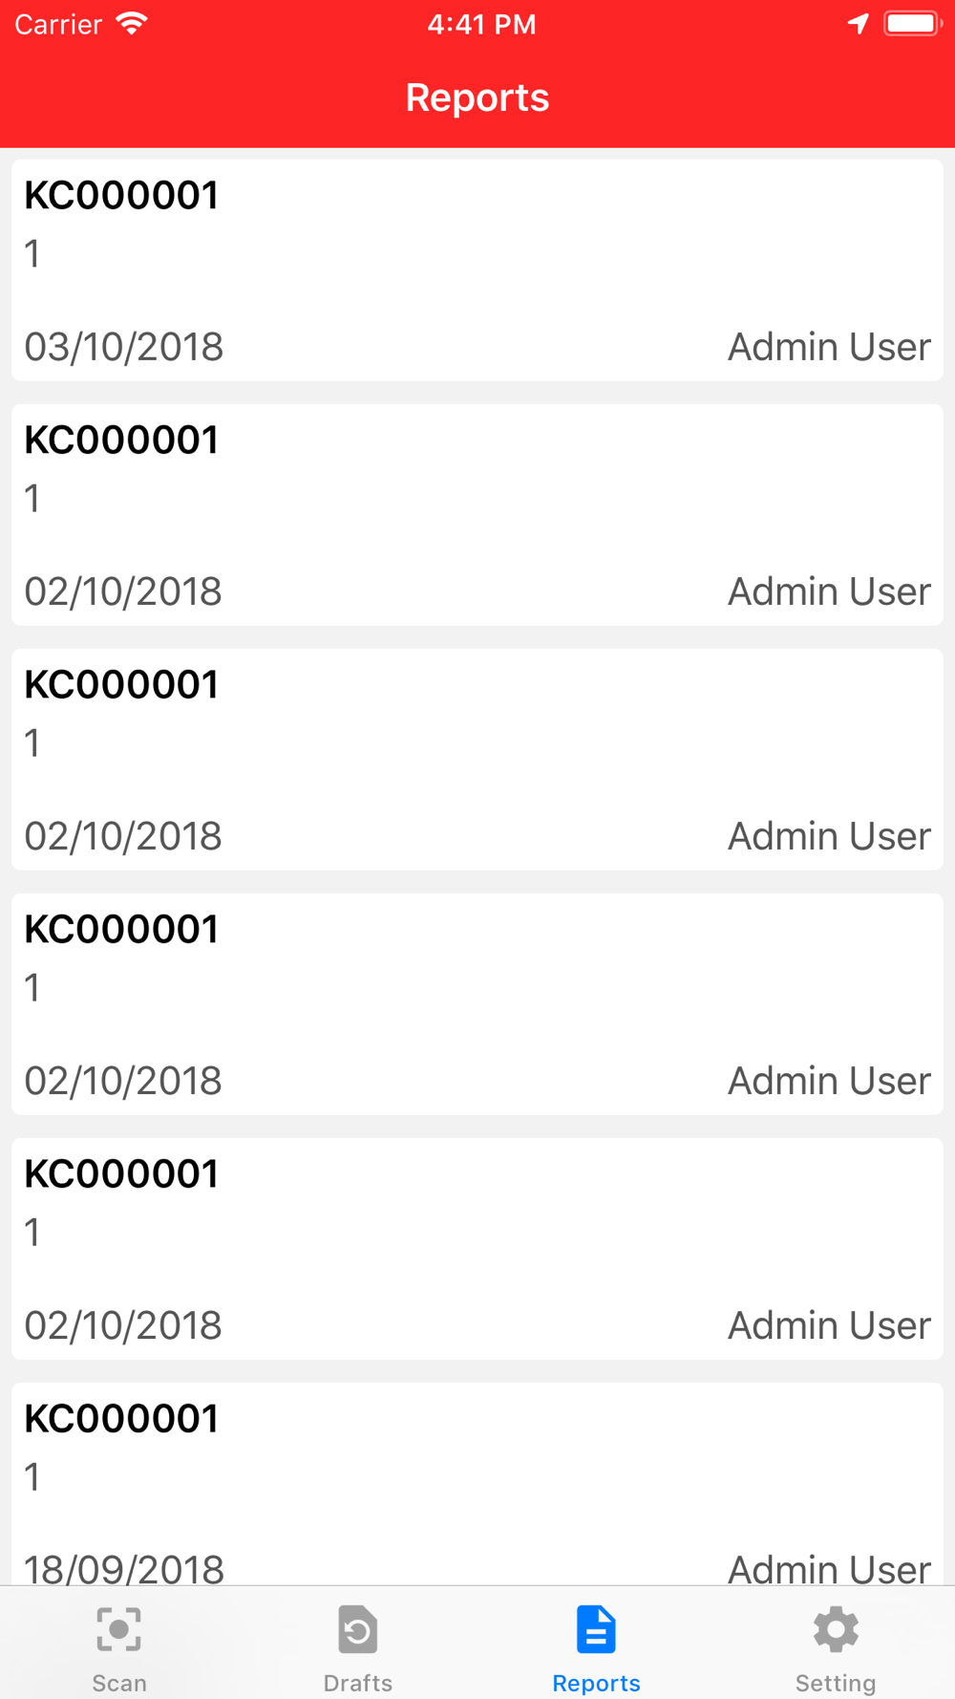This screenshot has width=955, height=1699.
Task: Select the Drafts tab label
Action: pos(358,1683)
